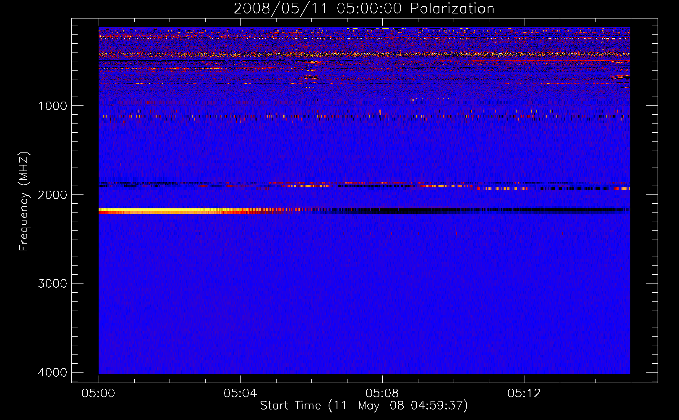679x420 pixels.
Task: Click the 'Frequency (MHZ)' axis label
Action: 24,201
